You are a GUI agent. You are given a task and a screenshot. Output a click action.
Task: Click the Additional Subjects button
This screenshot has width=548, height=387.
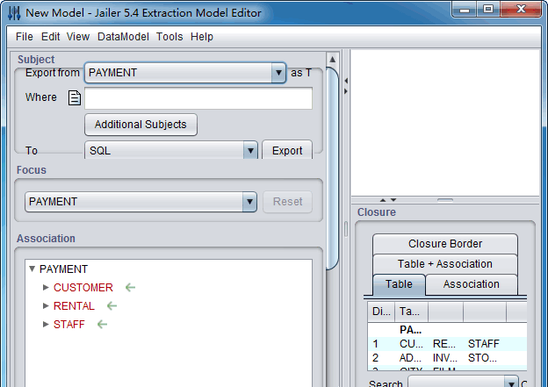click(x=141, y=125)
